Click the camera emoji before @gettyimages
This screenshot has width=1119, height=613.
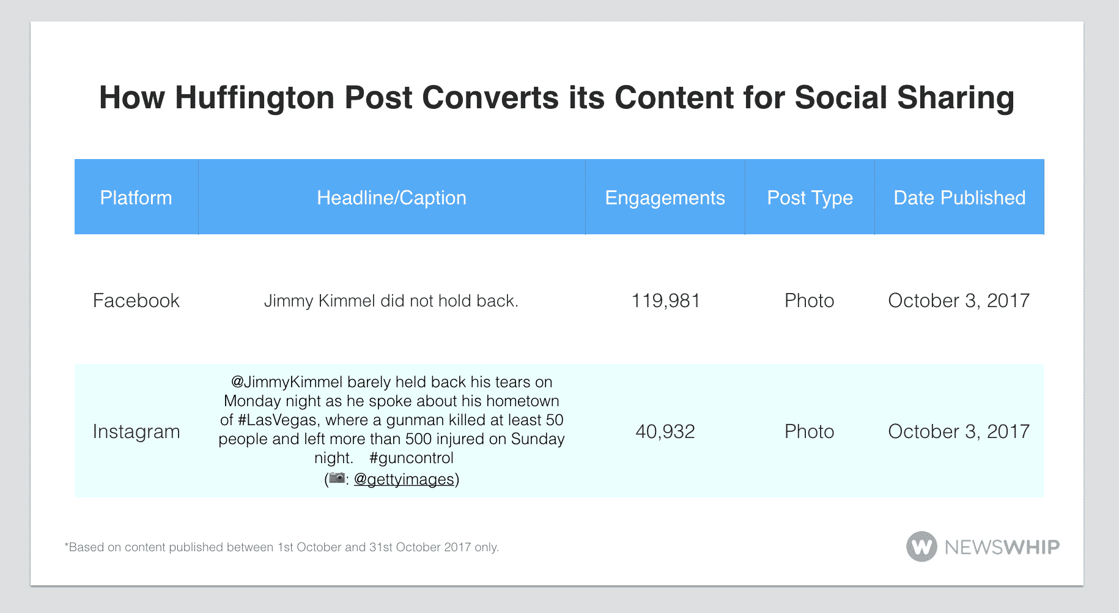click(x=337, y=478)
